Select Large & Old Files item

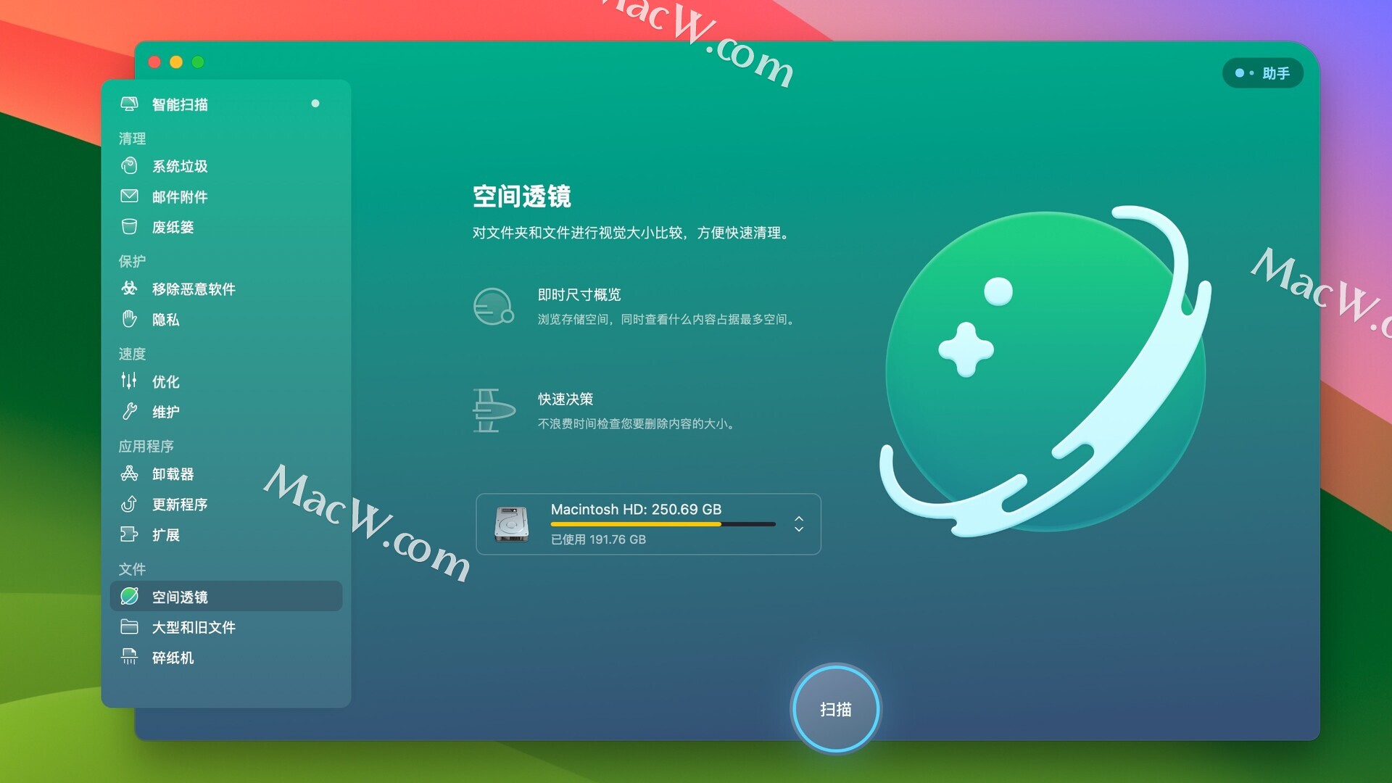193,627
